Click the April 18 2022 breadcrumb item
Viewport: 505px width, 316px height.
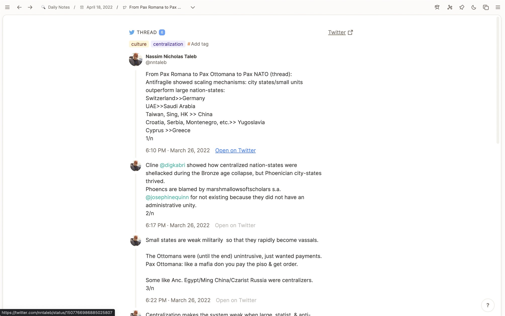[x=99, y=7]
